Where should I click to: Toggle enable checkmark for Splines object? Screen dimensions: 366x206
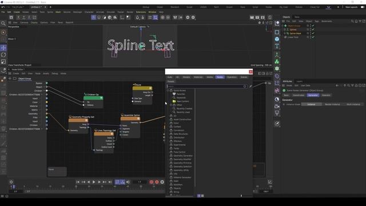(313, 29)
